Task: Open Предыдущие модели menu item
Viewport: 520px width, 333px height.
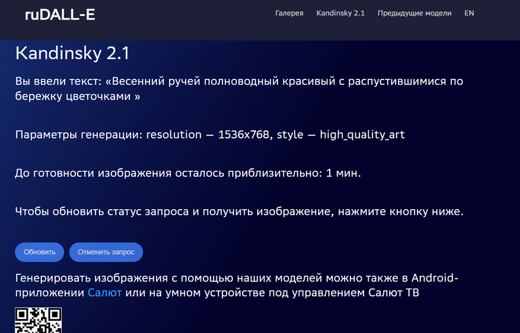Action: pos(414,13)
